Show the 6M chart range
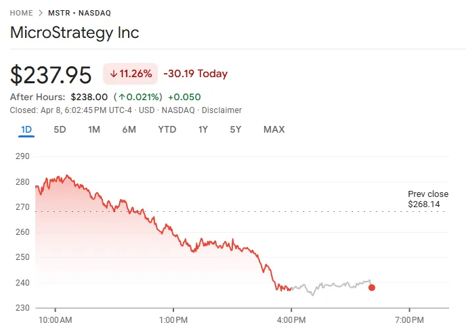Screen dimensions: 466x331 (x=129, y=129)
